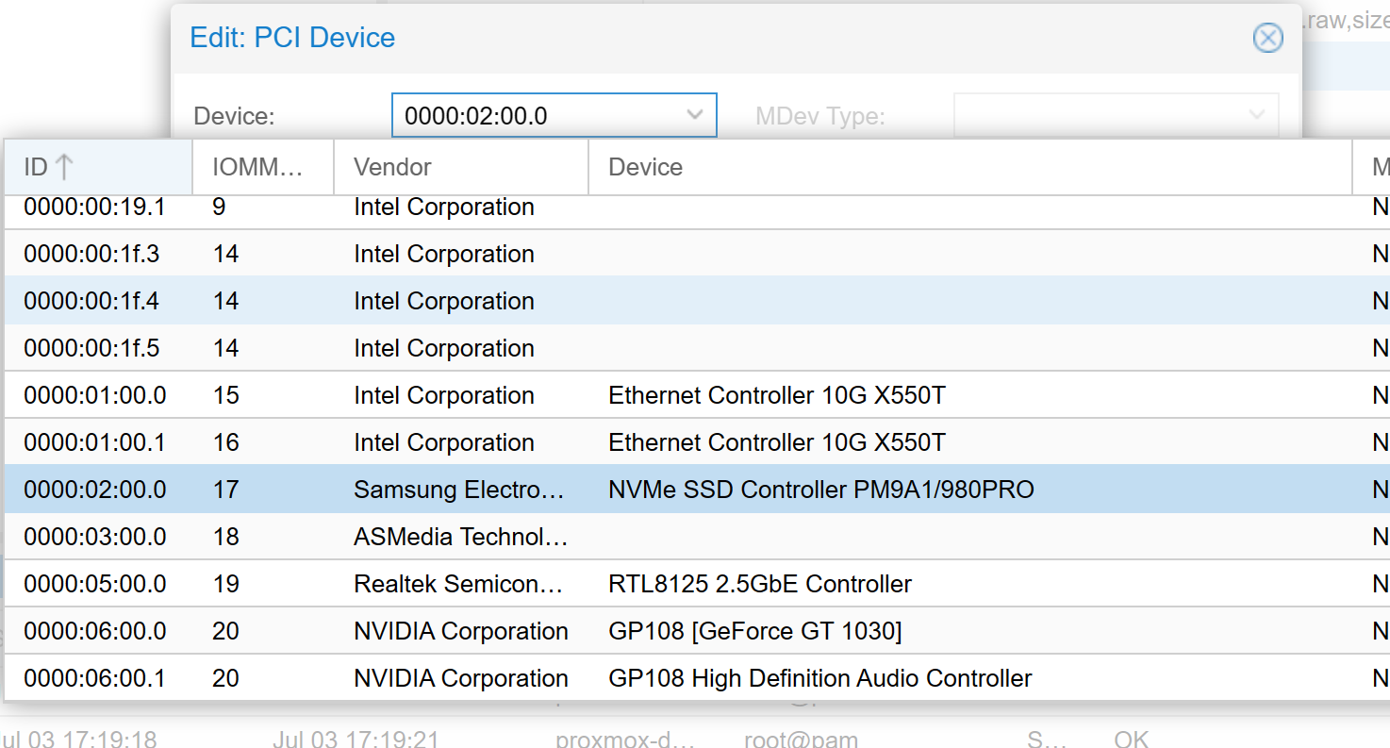Choose Ethernet Controller 10G X550T at 0000:01:00.0

776,395
